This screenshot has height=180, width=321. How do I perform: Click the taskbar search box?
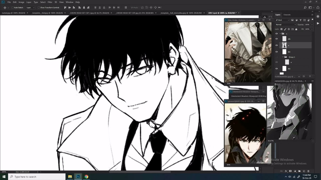click(x=37, y=177)
